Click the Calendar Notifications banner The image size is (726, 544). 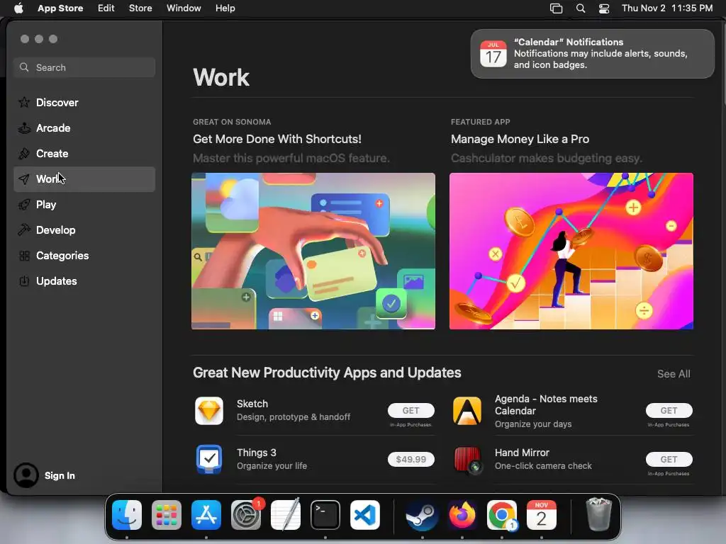tap(592, 54)
